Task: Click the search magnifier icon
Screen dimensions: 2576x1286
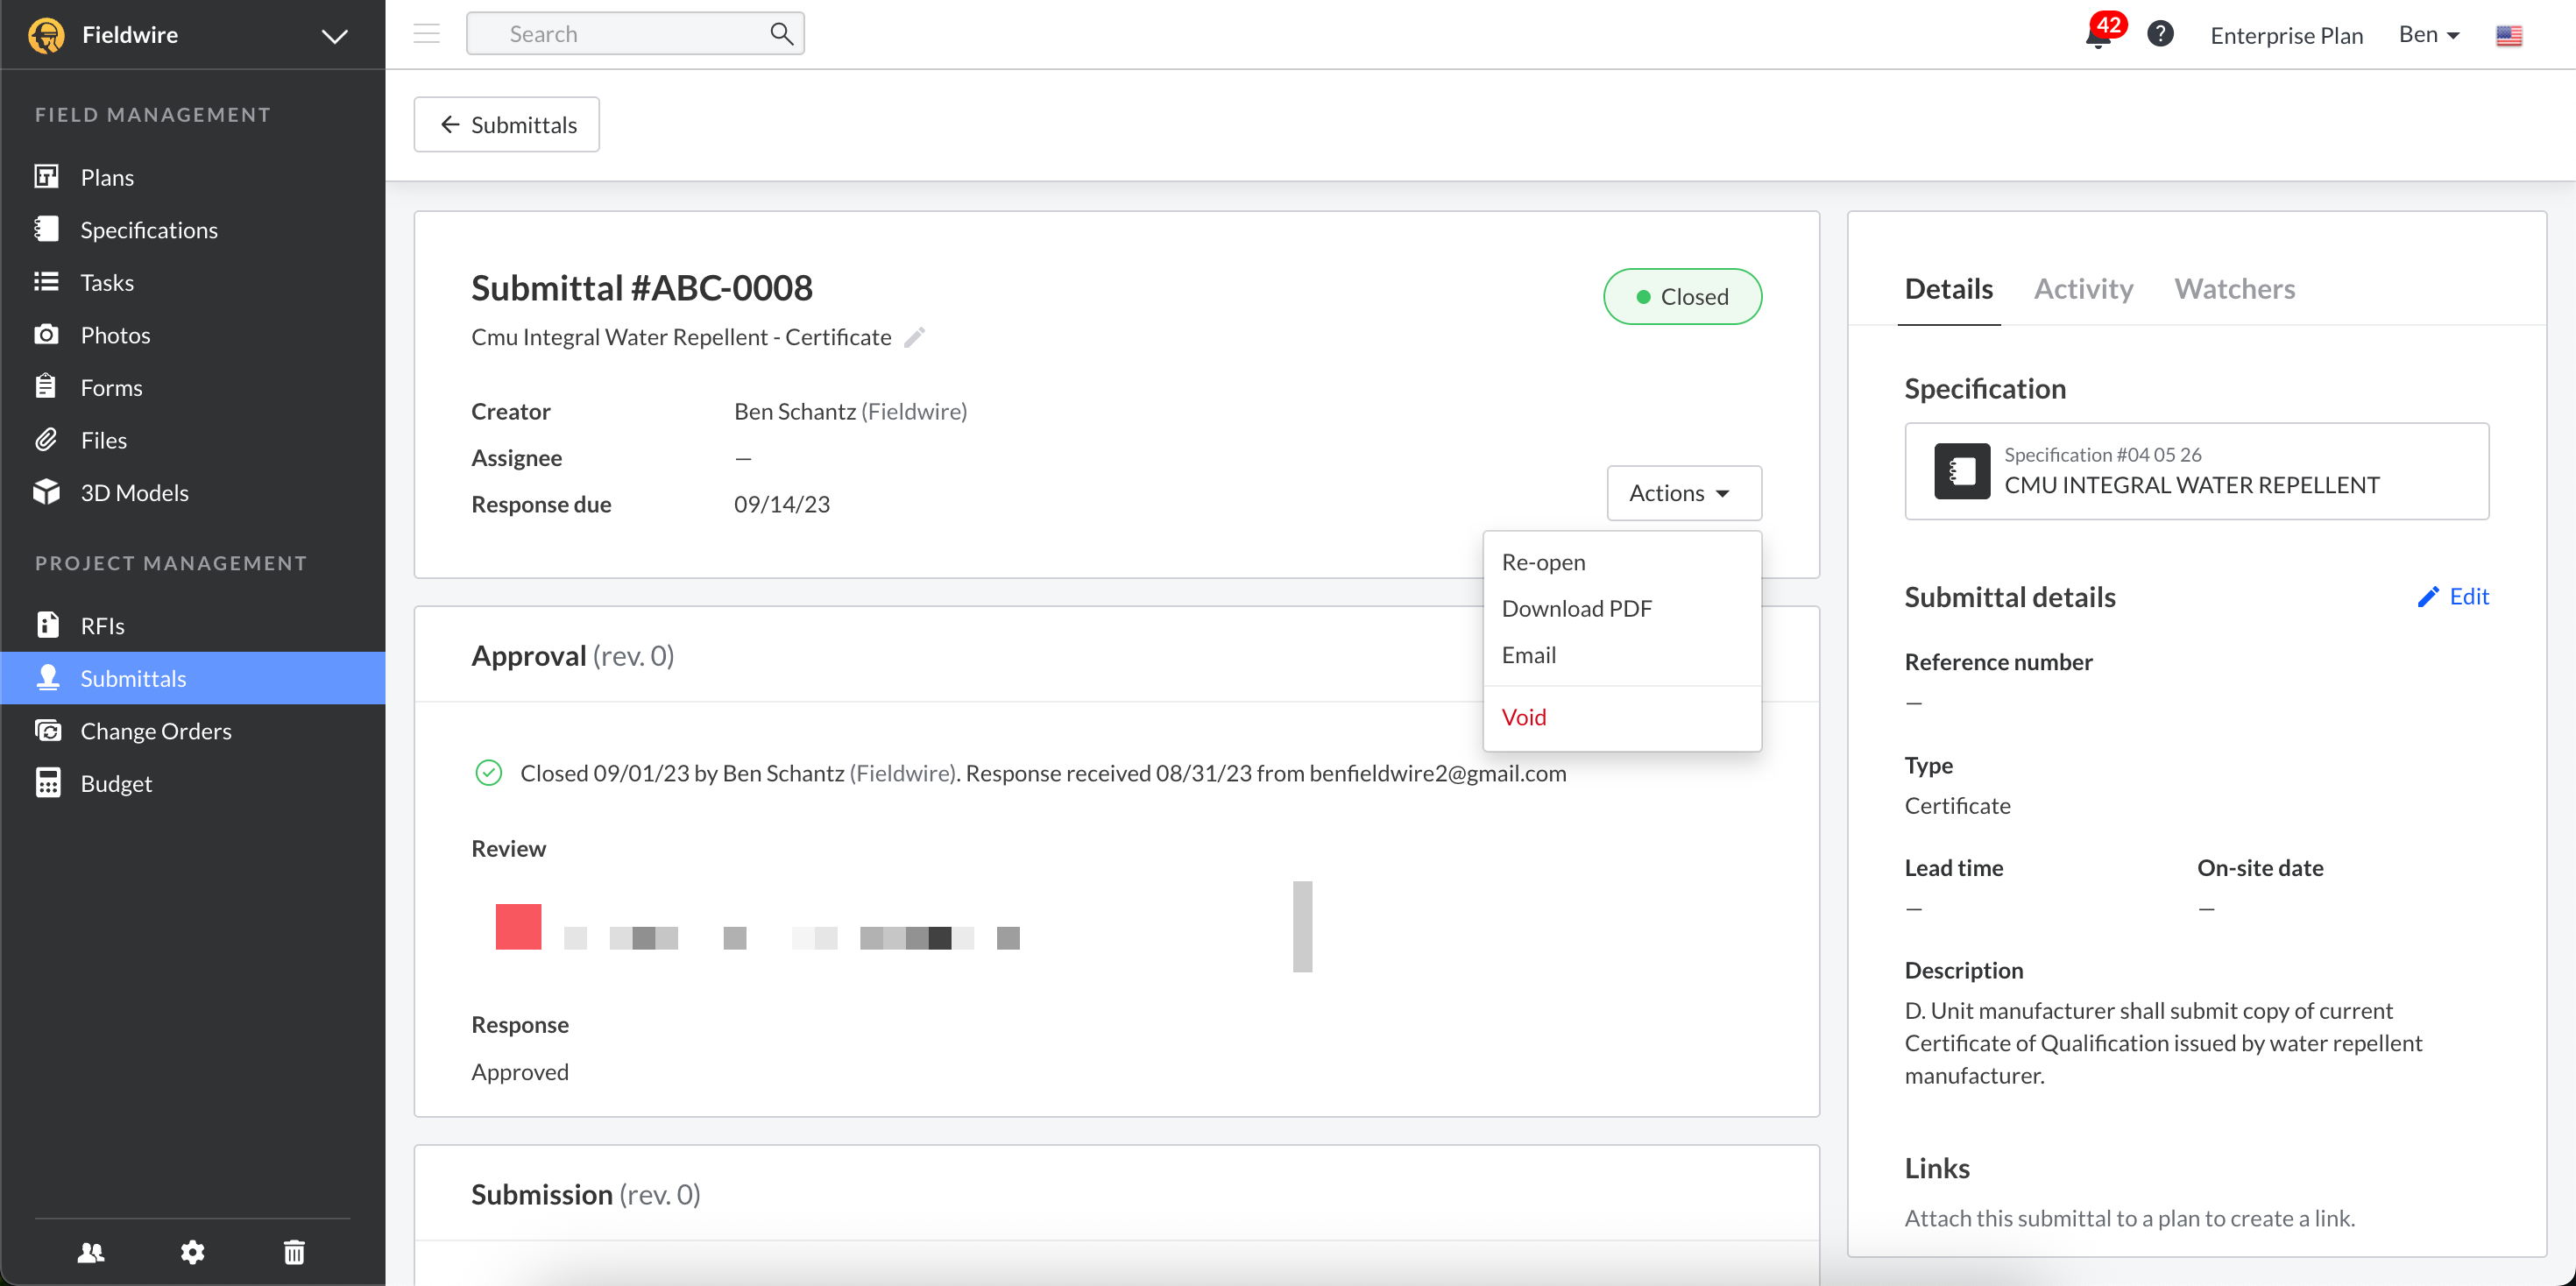Action: tap(781, 34)
